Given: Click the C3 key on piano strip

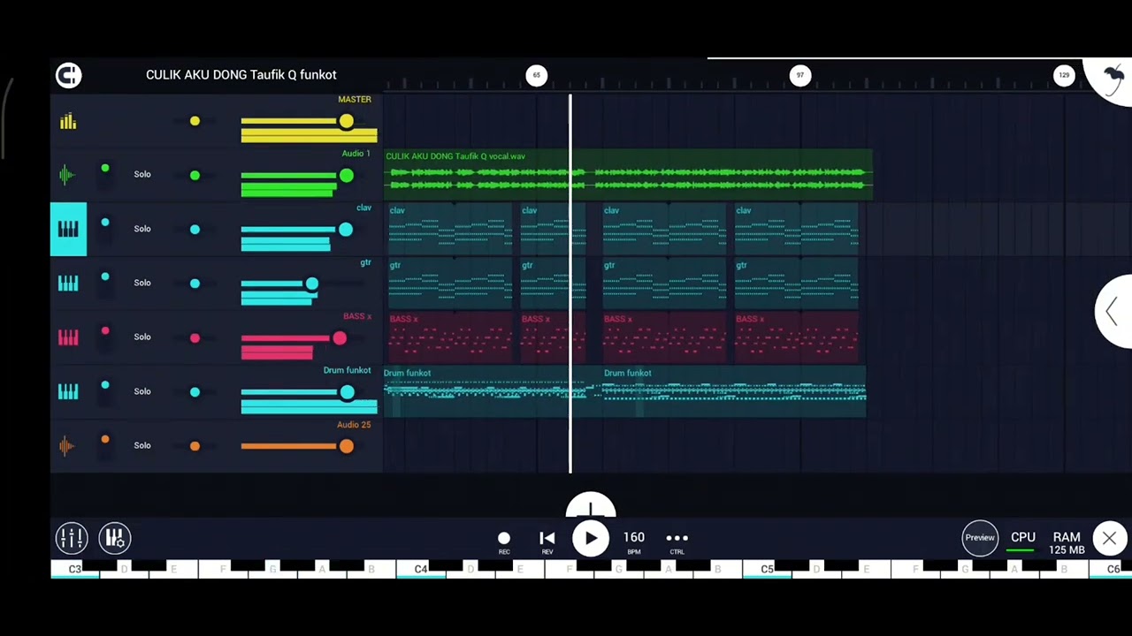Looking at the screenshot, I should (x=75, y=570).
